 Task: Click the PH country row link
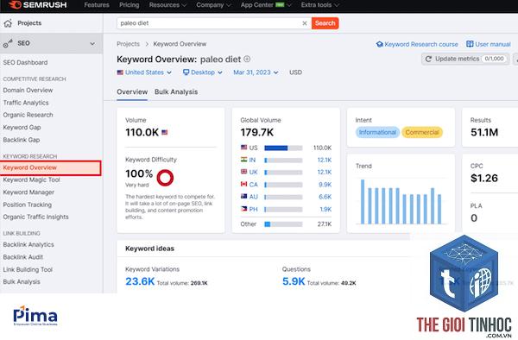[253, 210]
